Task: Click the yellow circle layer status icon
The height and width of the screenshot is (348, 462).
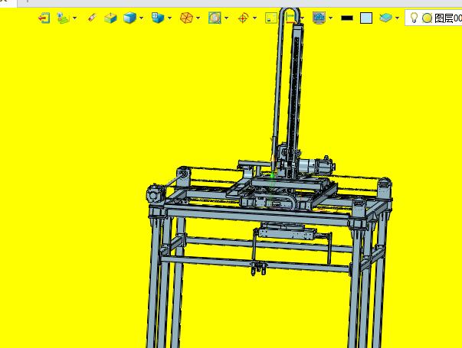Action: click(x=427, y=18)
